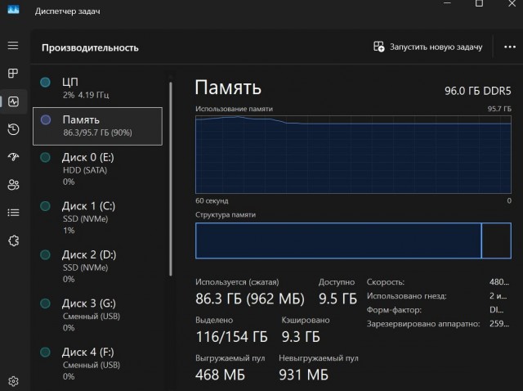523x391 pixels.
Task: Click the memory usage graph
Action: 353,155
